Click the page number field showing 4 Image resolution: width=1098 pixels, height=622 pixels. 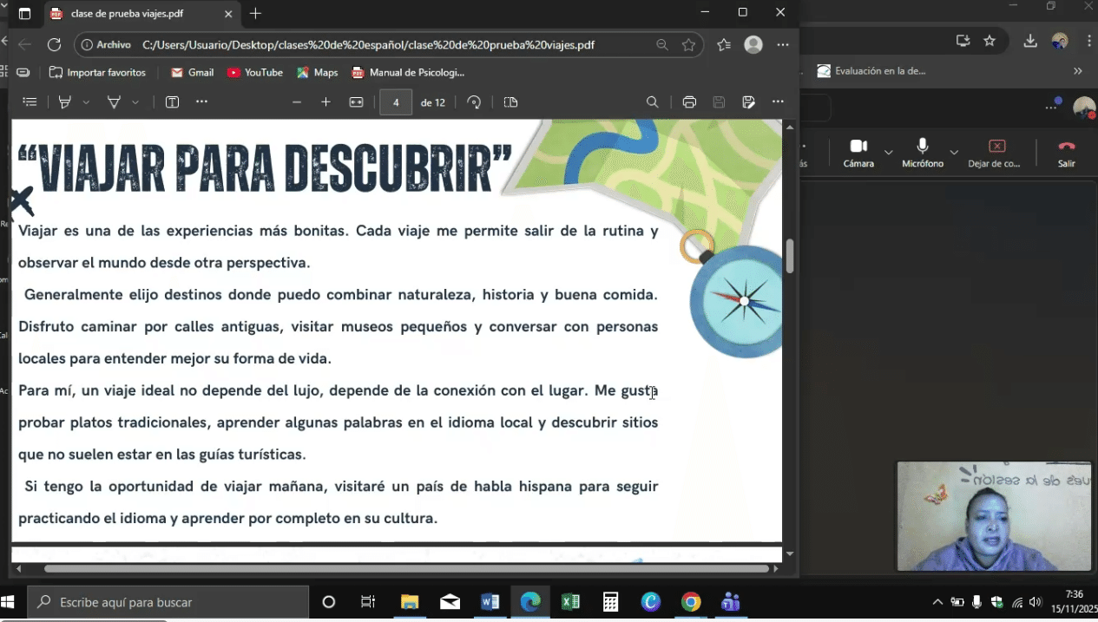click(x=396, y=102)
